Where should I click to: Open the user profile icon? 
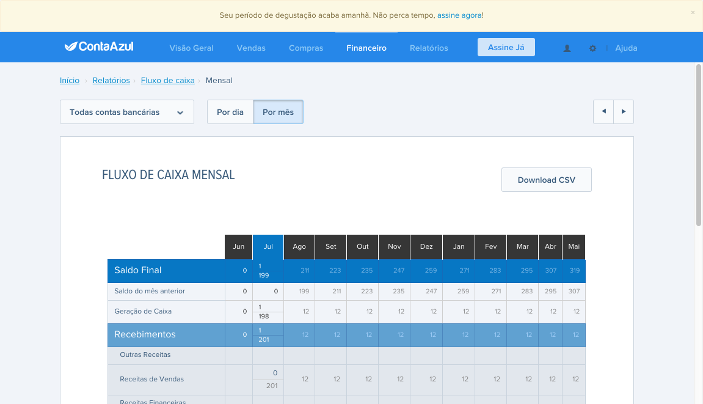(x=567, y=48)
